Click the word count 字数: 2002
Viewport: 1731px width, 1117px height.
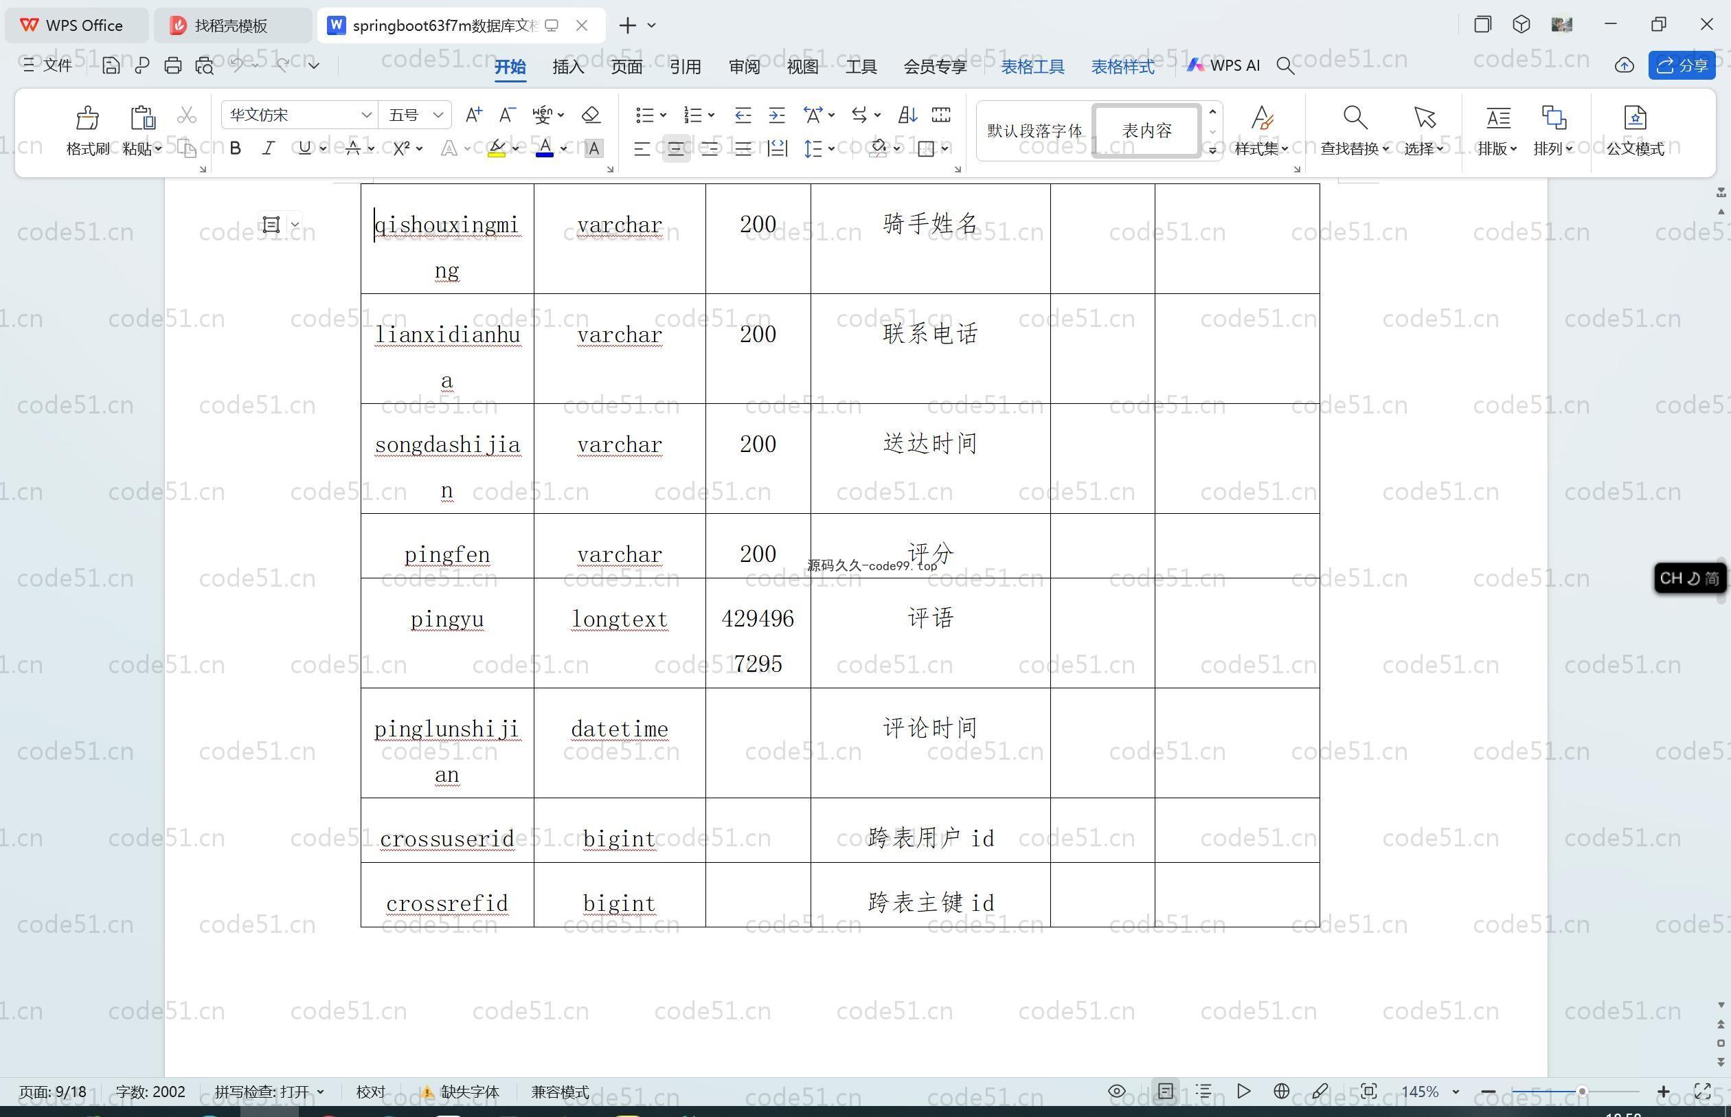pyautogui.click(x=150, y=1092)
